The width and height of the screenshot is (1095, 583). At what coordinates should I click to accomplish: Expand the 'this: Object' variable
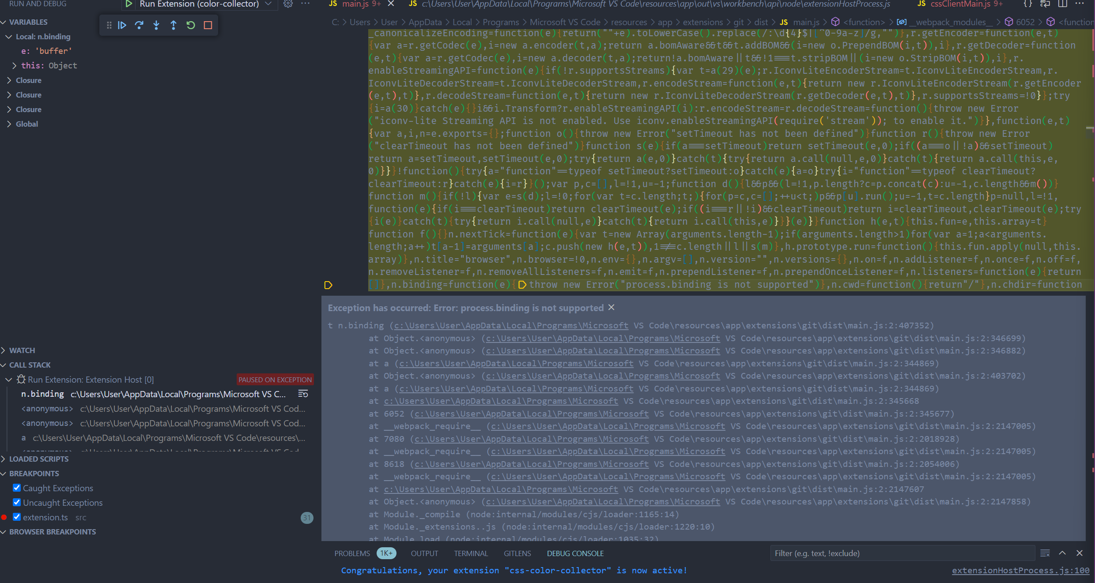(15, 66)
